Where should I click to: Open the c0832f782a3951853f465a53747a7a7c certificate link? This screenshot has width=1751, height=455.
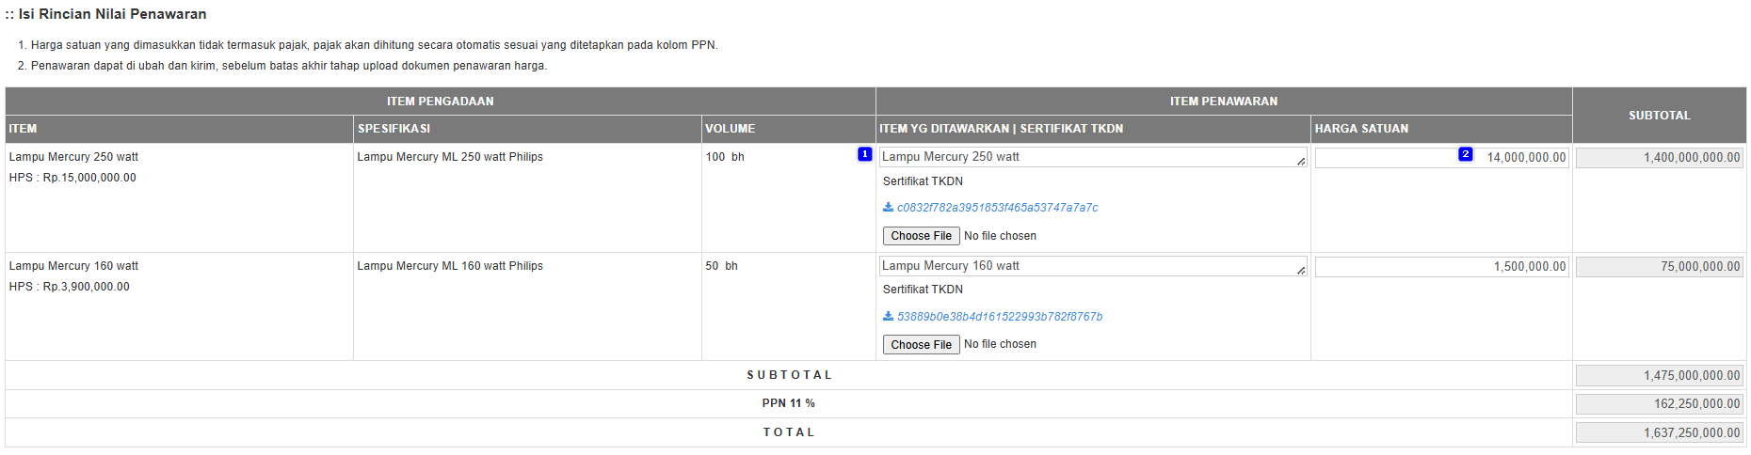(997, 208)
